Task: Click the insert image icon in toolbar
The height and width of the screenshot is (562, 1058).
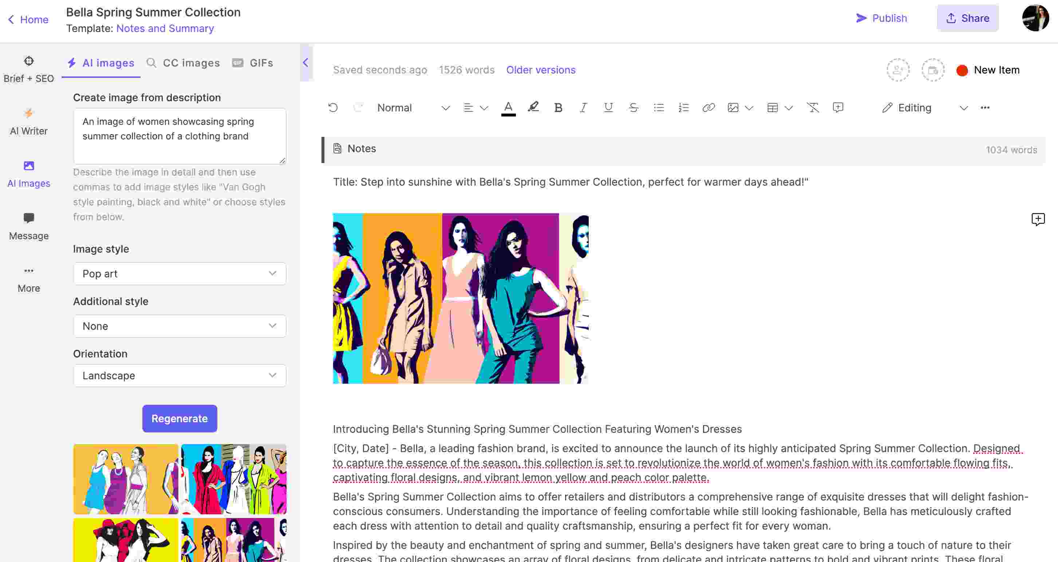Action: (x=733, y=107)
